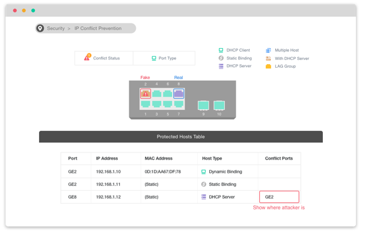Click the Static Binding legend label

tap(239, 58)
